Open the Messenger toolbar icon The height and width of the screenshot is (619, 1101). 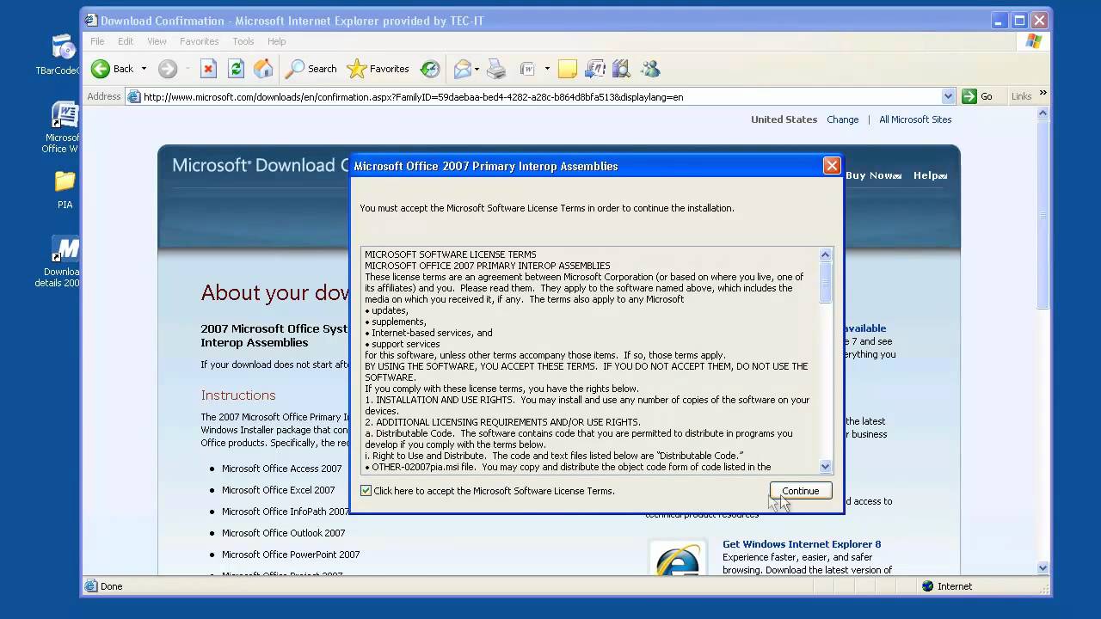(x=650, y=69)
